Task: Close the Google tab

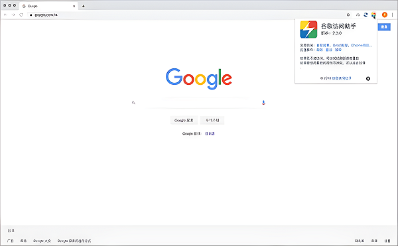Action: coord(74,6)
